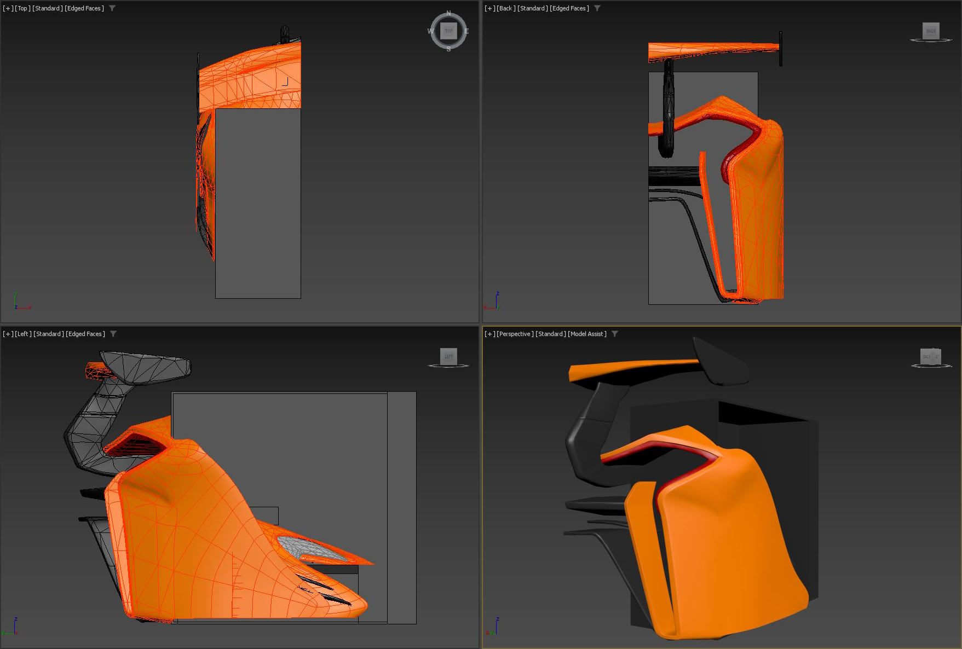Click the filter icon in Perspective viewport
The image size is (962, 649).
click(615, 334)
